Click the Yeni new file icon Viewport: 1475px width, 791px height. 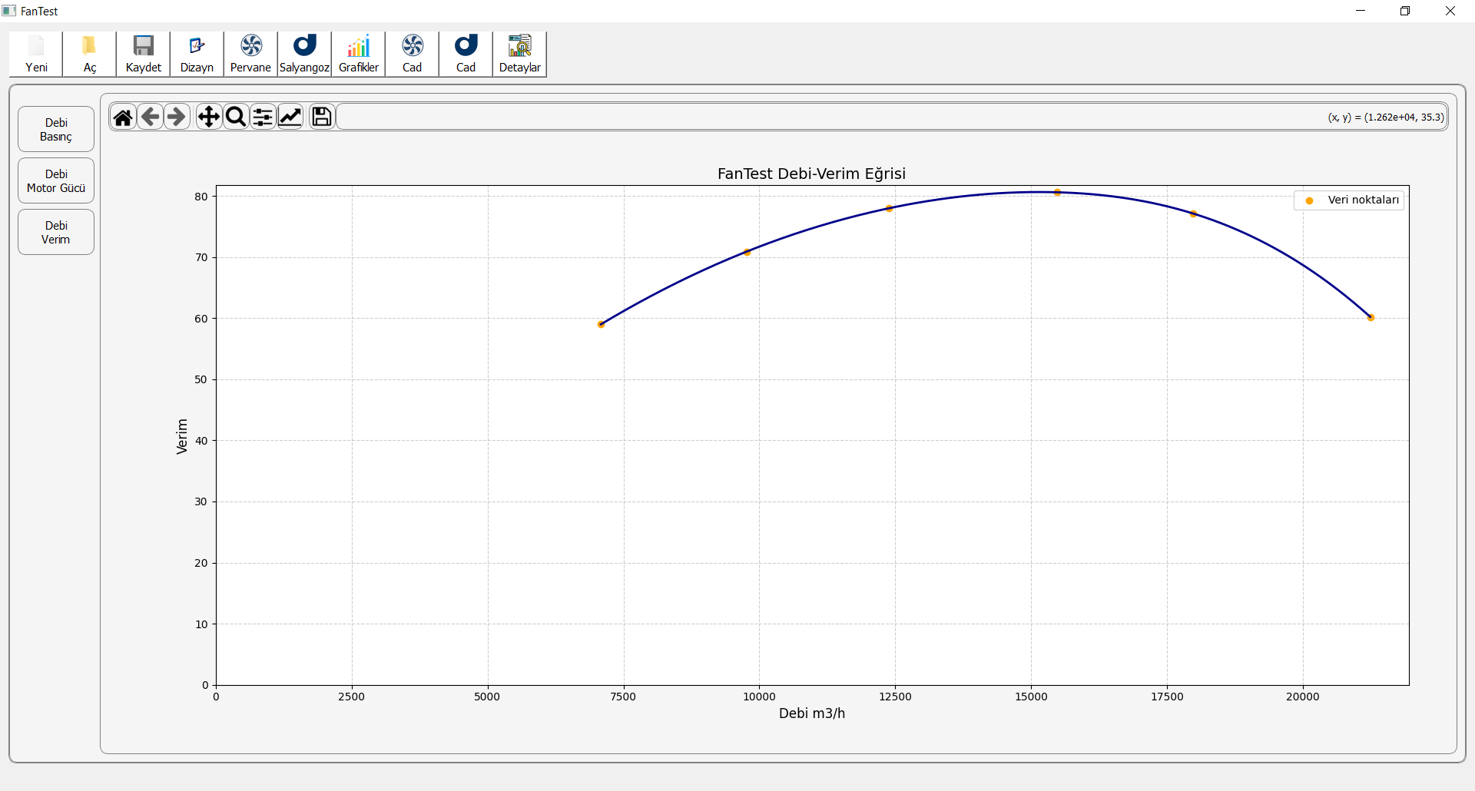point(36,54)
